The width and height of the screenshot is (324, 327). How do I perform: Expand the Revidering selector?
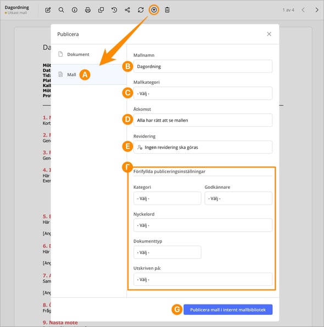pos(203,147)
